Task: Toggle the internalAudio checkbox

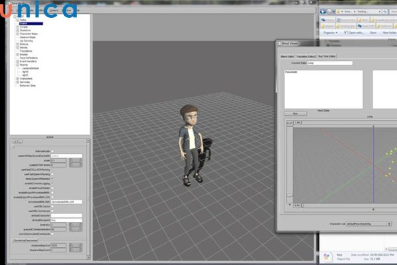Action: tap(54, 151)
